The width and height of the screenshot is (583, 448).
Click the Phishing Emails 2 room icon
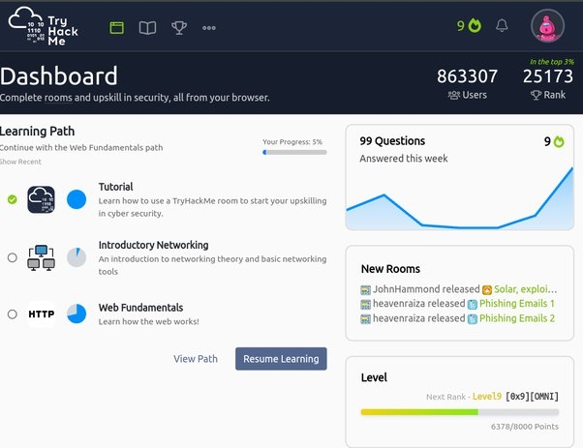tap(473, 319)
